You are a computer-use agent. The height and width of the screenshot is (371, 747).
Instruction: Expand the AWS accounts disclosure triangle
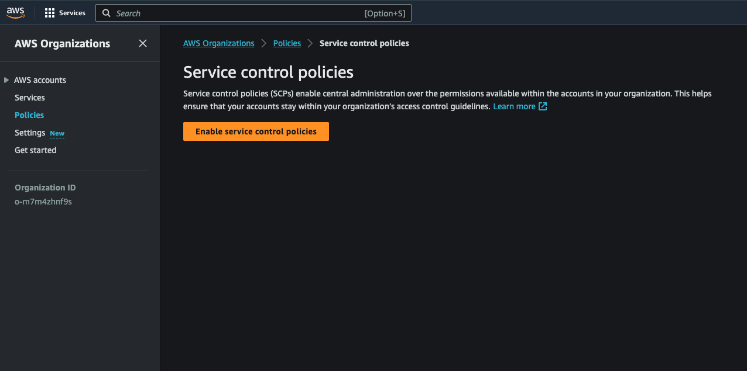[6, 80]
